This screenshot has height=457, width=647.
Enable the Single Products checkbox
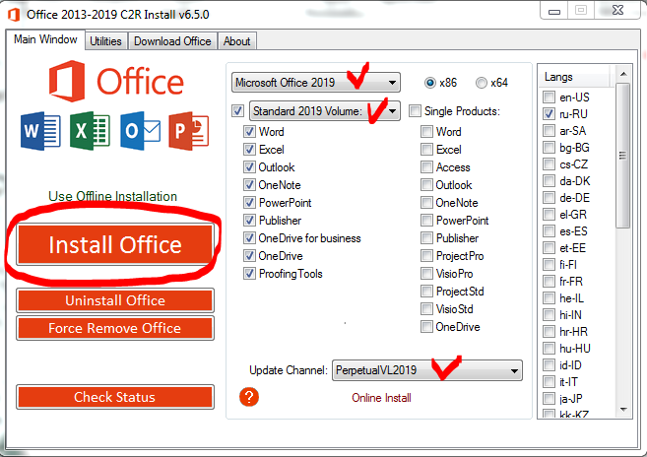tap(416, 110)
